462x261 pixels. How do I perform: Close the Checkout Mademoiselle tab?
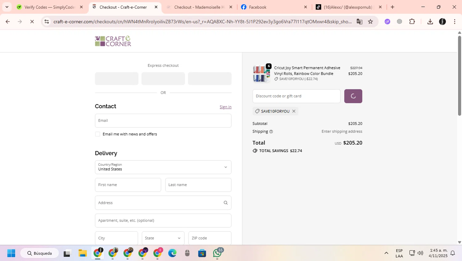[x=231, y=7]
